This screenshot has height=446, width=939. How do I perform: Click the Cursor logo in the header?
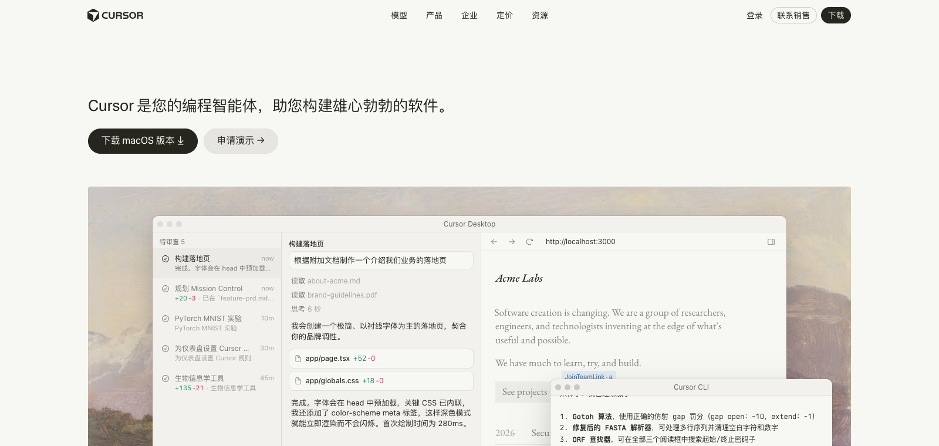(115, 15)
